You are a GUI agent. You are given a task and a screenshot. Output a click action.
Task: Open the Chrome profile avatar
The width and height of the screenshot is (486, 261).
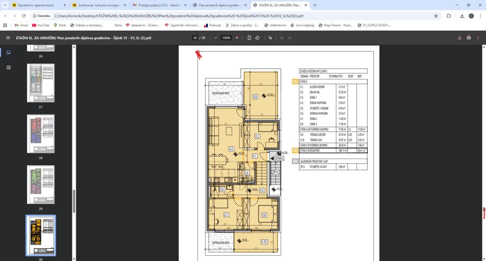(471, 16)
